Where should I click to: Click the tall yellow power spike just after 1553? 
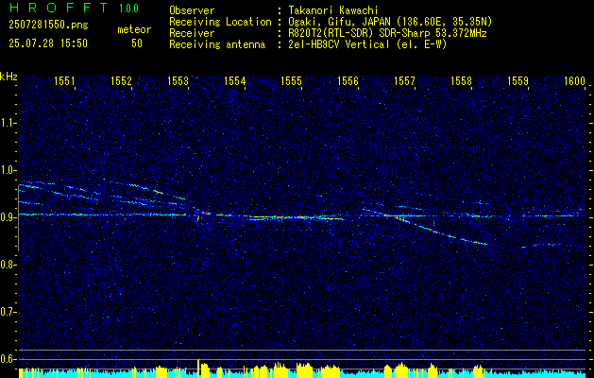[x=198, y=368]
